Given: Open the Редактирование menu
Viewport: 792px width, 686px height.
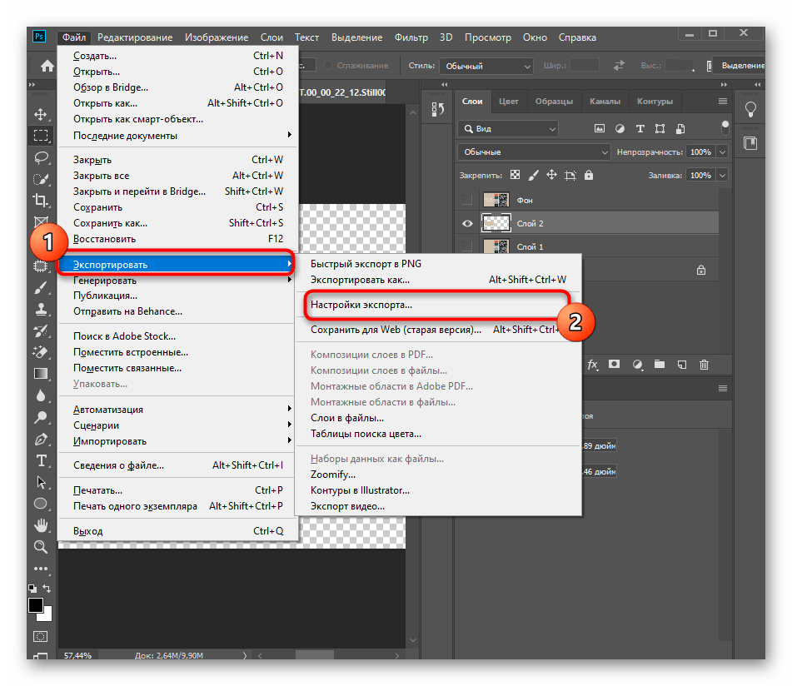Looking at the screenshot, I should 135,37.
